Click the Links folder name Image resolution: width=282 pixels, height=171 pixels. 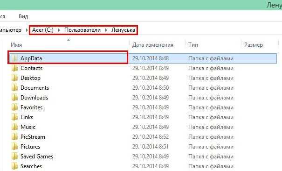pyautogui.click(x=27, y=117)
